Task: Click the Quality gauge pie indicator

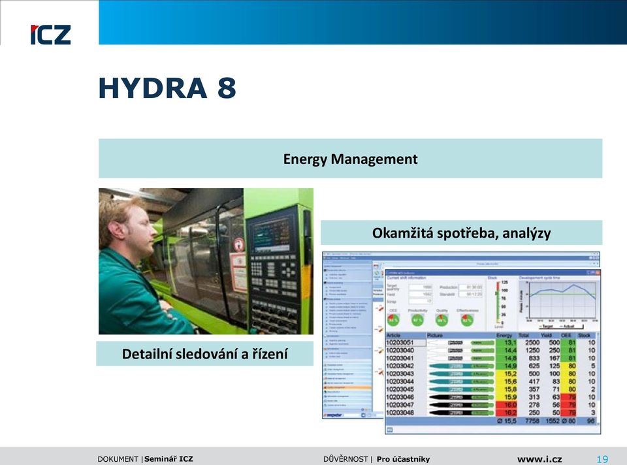Action: (442, 320)
